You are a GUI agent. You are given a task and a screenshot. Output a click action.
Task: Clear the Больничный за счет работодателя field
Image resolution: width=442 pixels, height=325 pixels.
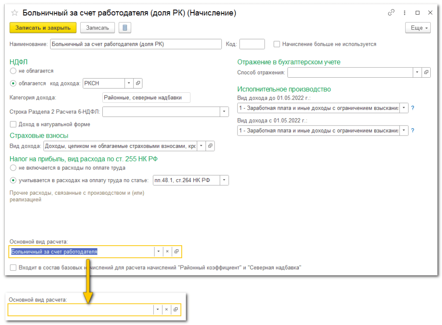(x=167, y=251)
